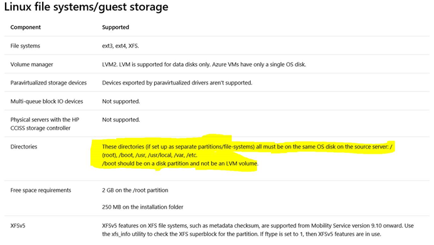Click '250 MB on the installation folder' text
This screenshot has height=245, width=434.
(x=142, y=207)
